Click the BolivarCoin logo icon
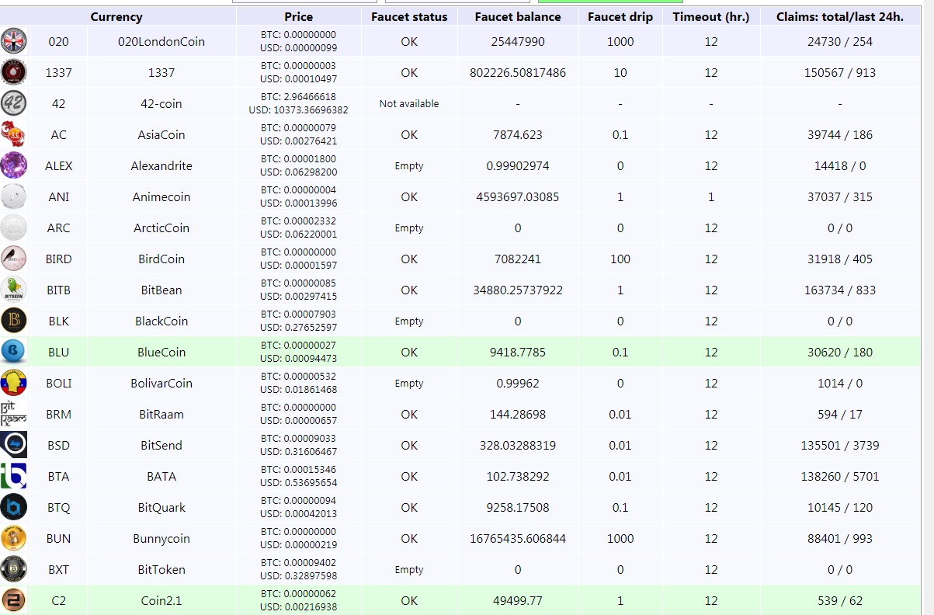The height and width of the screenshot is (615, 934). point(14,383)
